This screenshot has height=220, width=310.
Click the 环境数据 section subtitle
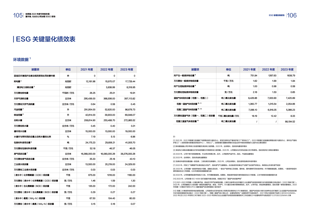point(21,59)
